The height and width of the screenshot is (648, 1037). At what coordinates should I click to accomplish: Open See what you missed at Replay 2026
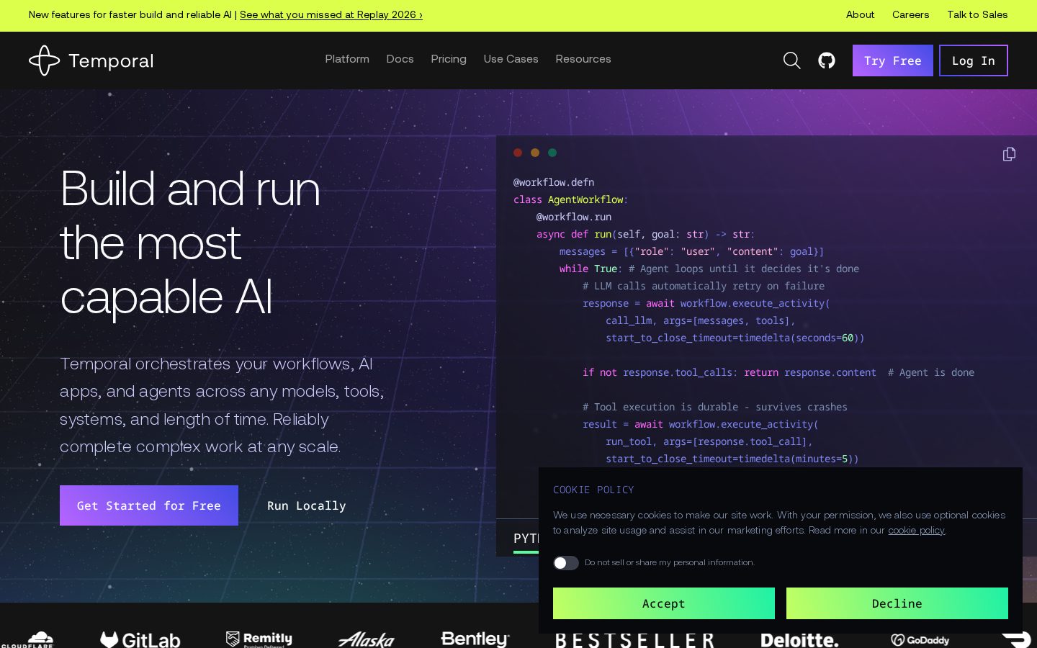(331, 14)
